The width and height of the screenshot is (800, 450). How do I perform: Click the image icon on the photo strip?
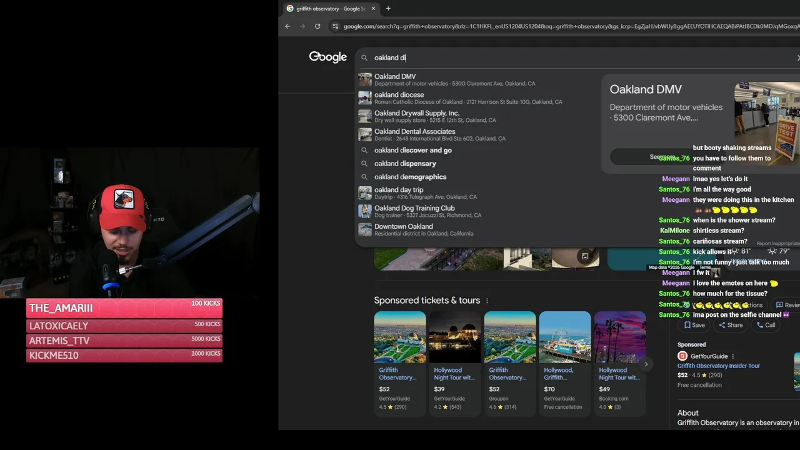tap(585, 256)
